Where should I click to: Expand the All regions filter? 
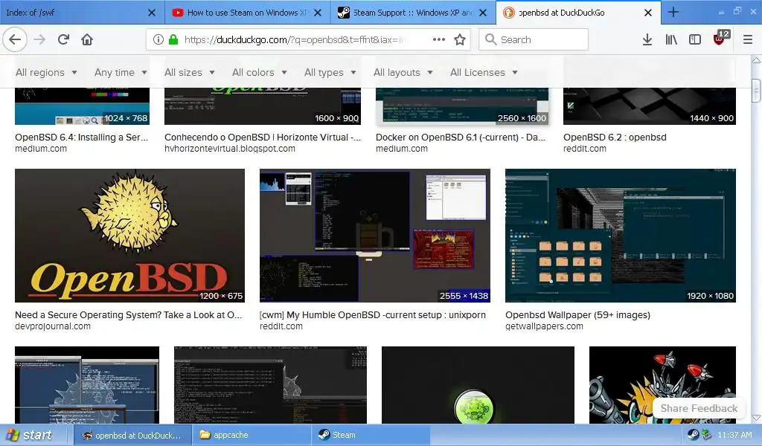(x=46, y=72)
